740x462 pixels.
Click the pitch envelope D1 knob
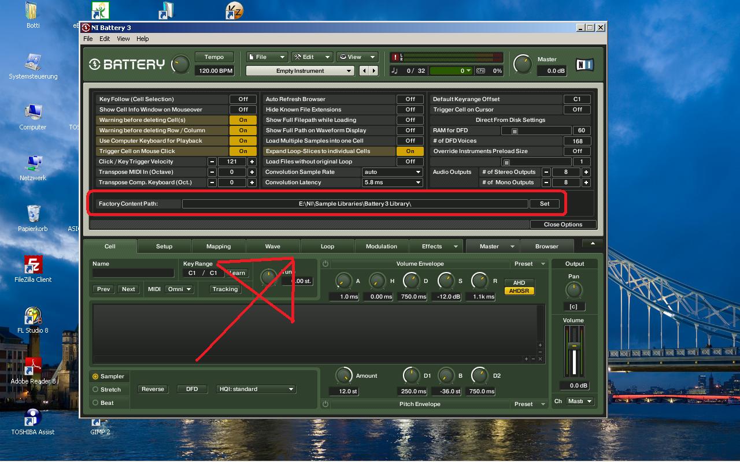coord(411,375)
